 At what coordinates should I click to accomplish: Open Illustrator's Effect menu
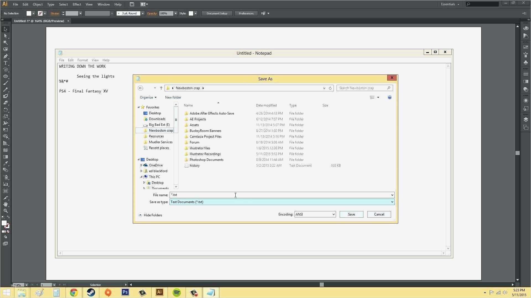click(x=77, y=4)
